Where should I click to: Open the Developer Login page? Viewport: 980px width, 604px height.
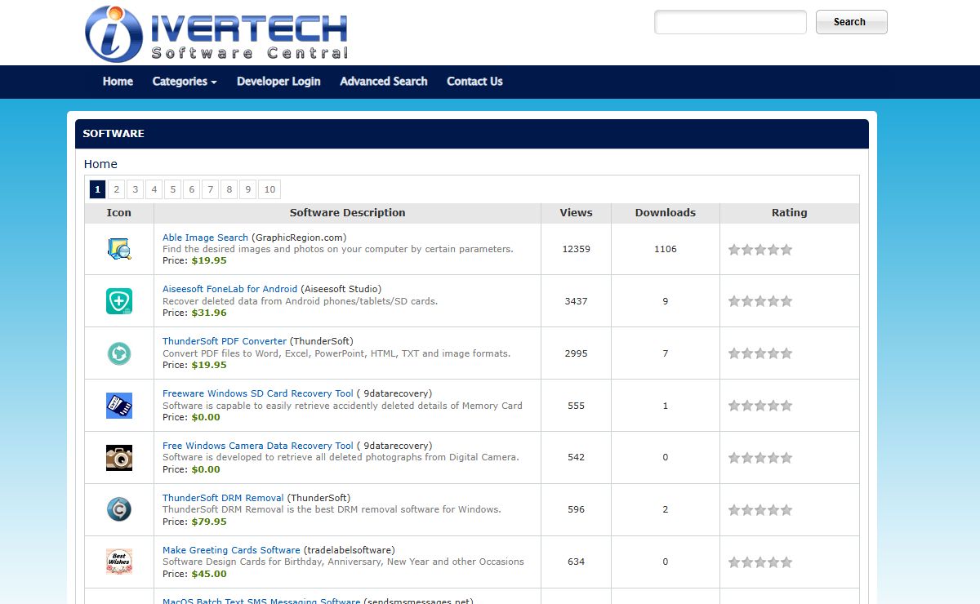point(278,82)
